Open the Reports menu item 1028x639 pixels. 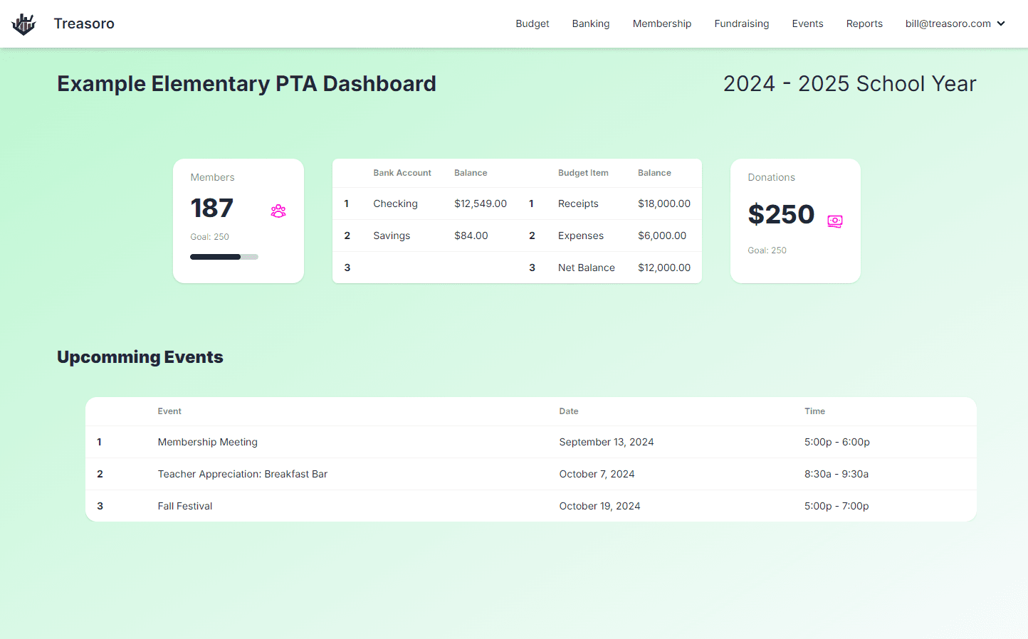864,23
